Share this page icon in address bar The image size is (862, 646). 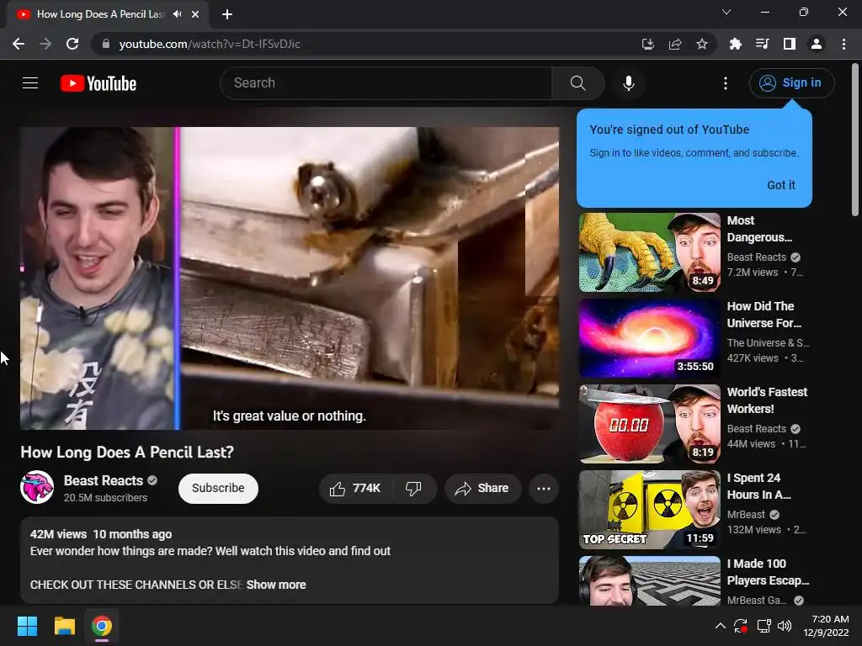click(674, 44)
